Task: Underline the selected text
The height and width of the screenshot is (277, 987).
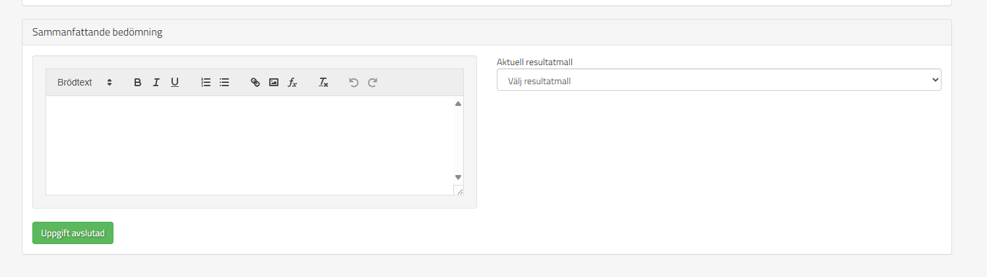Action: coord(174,82)
